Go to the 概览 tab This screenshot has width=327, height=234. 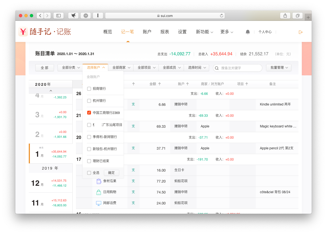[108, 32]
